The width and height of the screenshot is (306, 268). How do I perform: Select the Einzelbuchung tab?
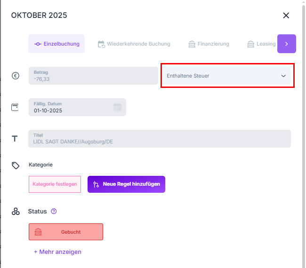pos(56,44)
